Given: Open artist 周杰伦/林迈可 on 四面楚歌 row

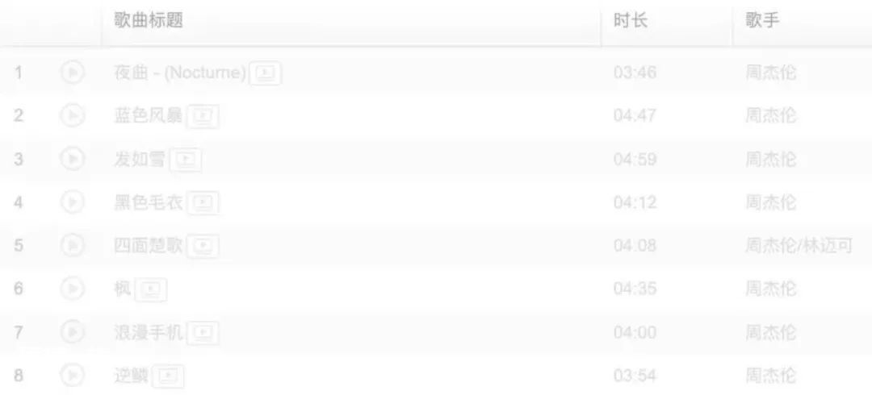Looking at the screenshot, I should point(799,246).
